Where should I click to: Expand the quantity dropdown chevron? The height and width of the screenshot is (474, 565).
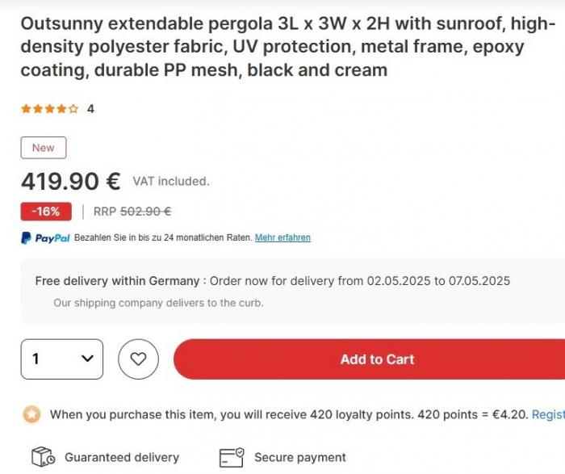[88, 359]
